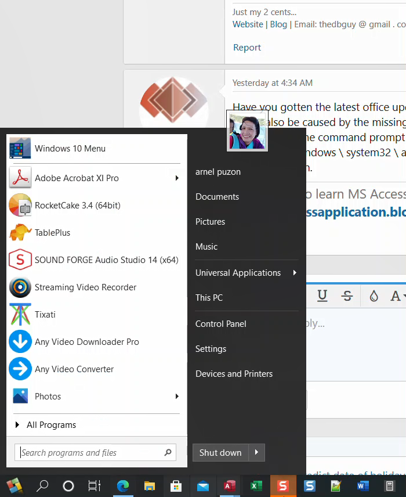The height and width of the screenshot is (497, 406).
Task: Click Website link in forum signature
Action: pyautogui.click(x=248, y=24)
